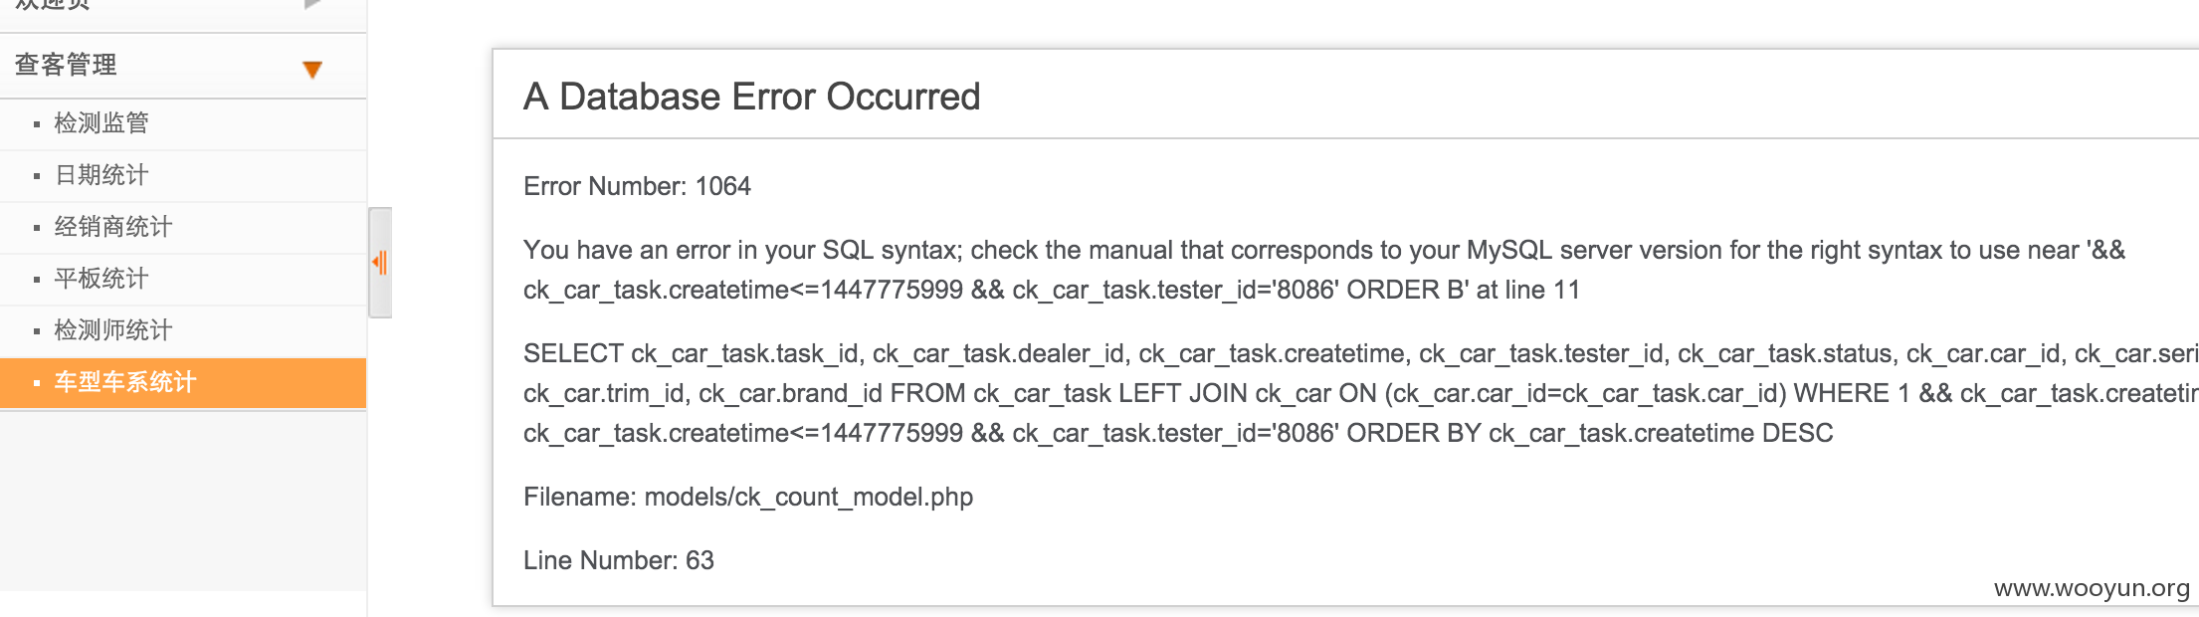The height and width of the screenshot is (617, 2199).
Task: Click the bullet icon beside 车型车系统计
Action: [37, 383]
